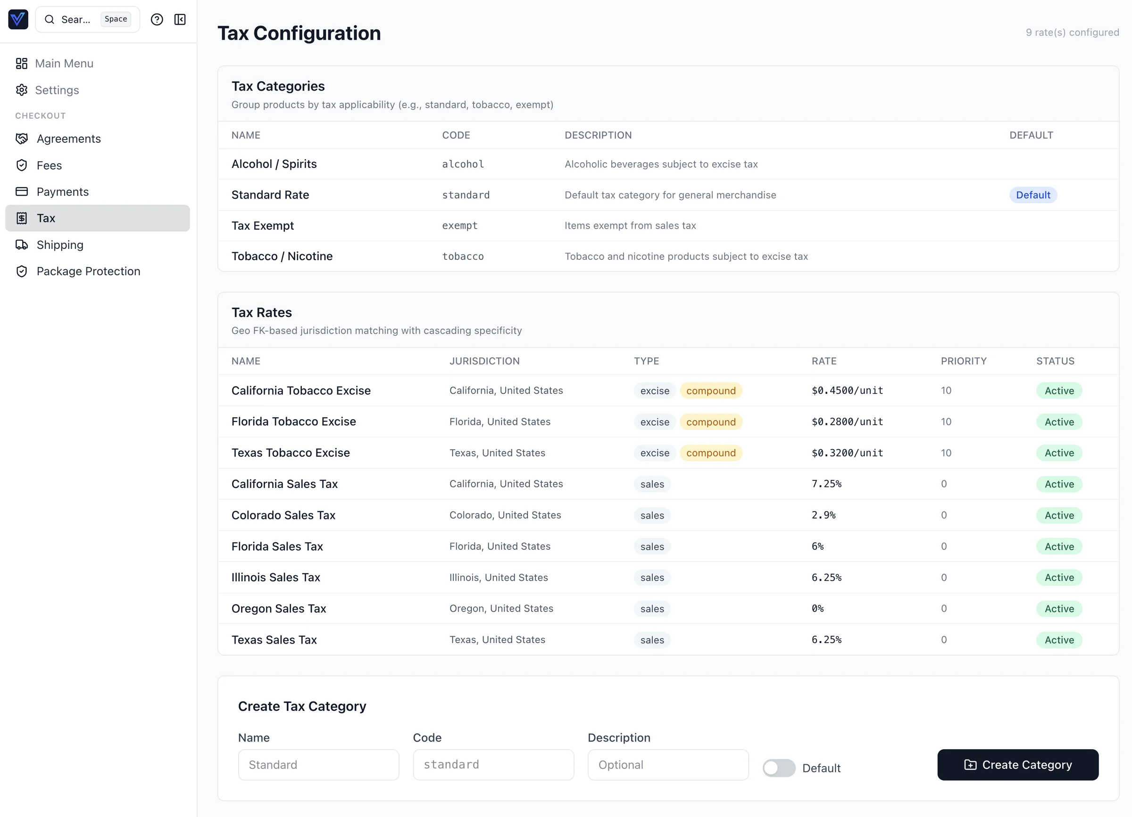Click the Default badge on Standard Rate
This screenshot has width=1132, height=817.
click(1033, 195)
